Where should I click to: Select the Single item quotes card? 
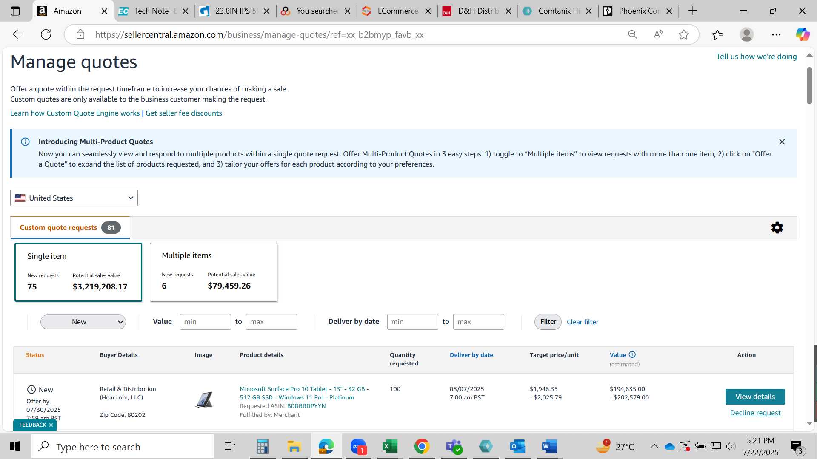point(78,272)
